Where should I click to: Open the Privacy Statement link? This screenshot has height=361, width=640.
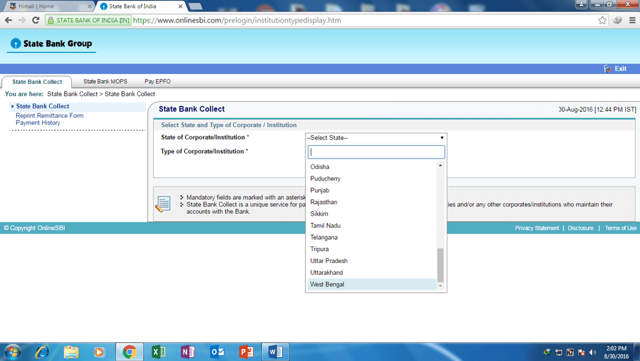click(537, 228)
